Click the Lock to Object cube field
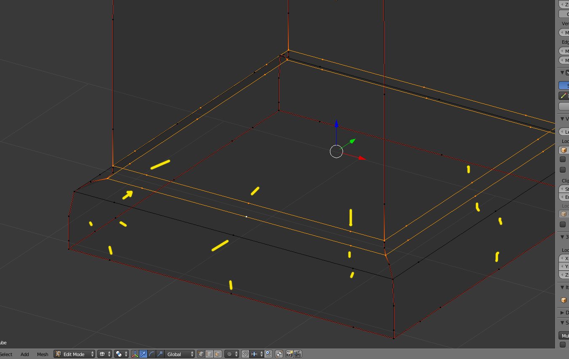Screen dimensions: 569x359 pos(564,150)
